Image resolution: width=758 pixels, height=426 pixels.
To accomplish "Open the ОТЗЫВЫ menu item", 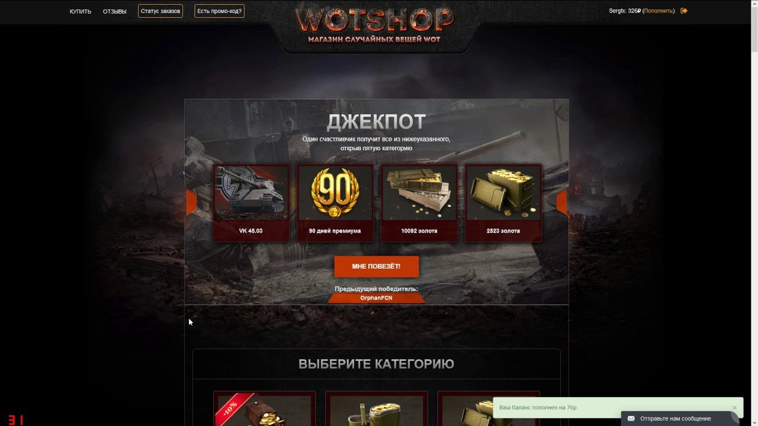I will click(x=114, y=11).
